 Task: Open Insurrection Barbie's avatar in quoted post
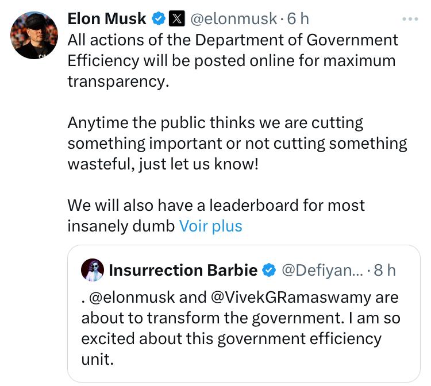coord(93,270)
